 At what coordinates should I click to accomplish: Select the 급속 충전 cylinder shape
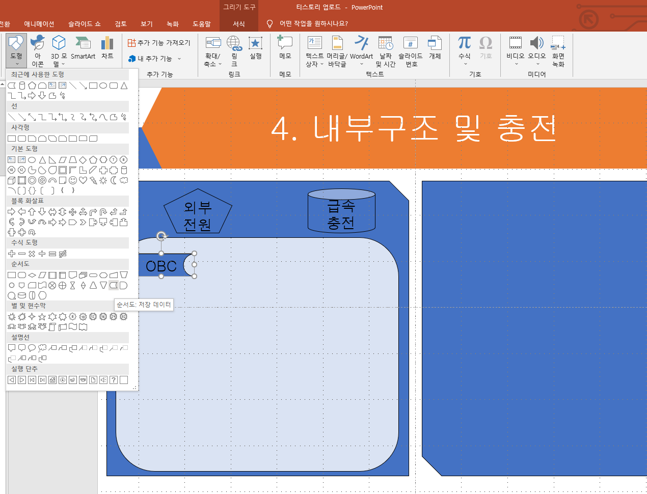coord(341,211)
